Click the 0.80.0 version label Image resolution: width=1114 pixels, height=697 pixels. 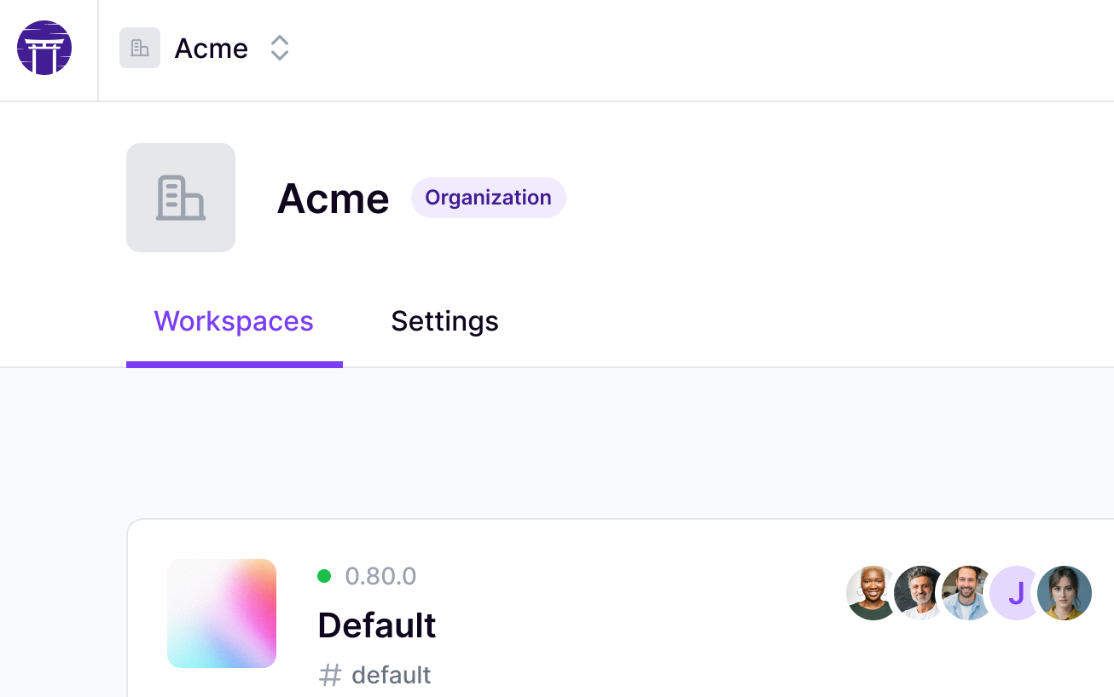(x=380, y=576)
